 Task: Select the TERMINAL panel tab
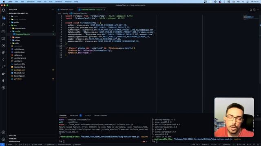[x=63, y=115]
